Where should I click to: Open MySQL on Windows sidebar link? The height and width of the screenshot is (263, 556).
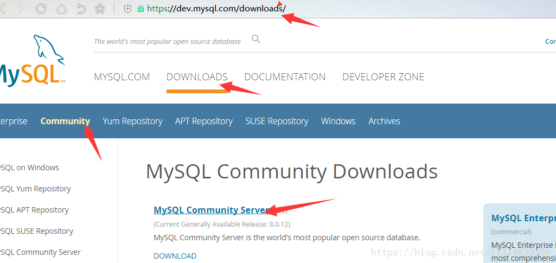[29, 168]
